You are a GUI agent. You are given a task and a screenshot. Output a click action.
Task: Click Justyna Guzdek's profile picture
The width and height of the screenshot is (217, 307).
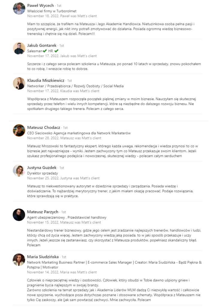(x=19, y=171)
